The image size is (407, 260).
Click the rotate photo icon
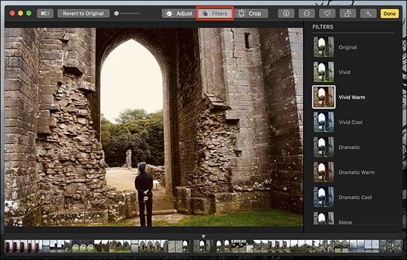tap(348, 13)
